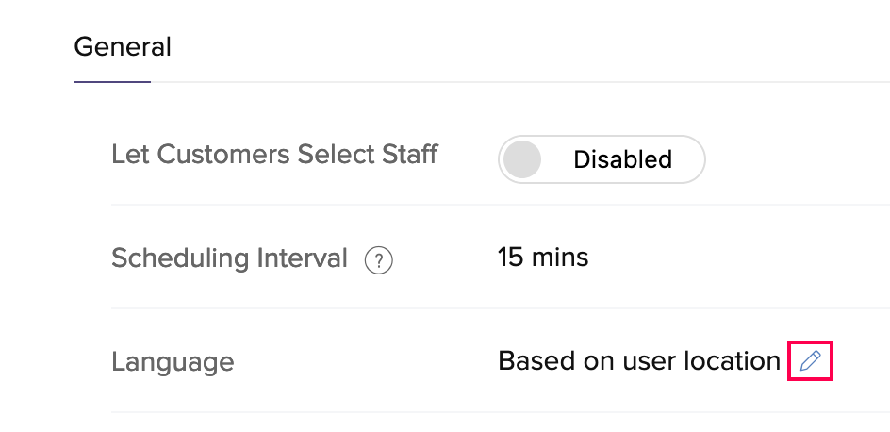Image resolution: width=890 pixels, height=432 pixels.
Task: Enable Let Customers Select Staff toggle
Action: [602, 159]
